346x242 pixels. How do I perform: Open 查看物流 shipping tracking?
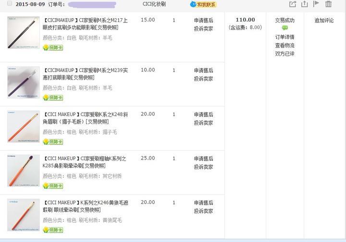(284, 46)
